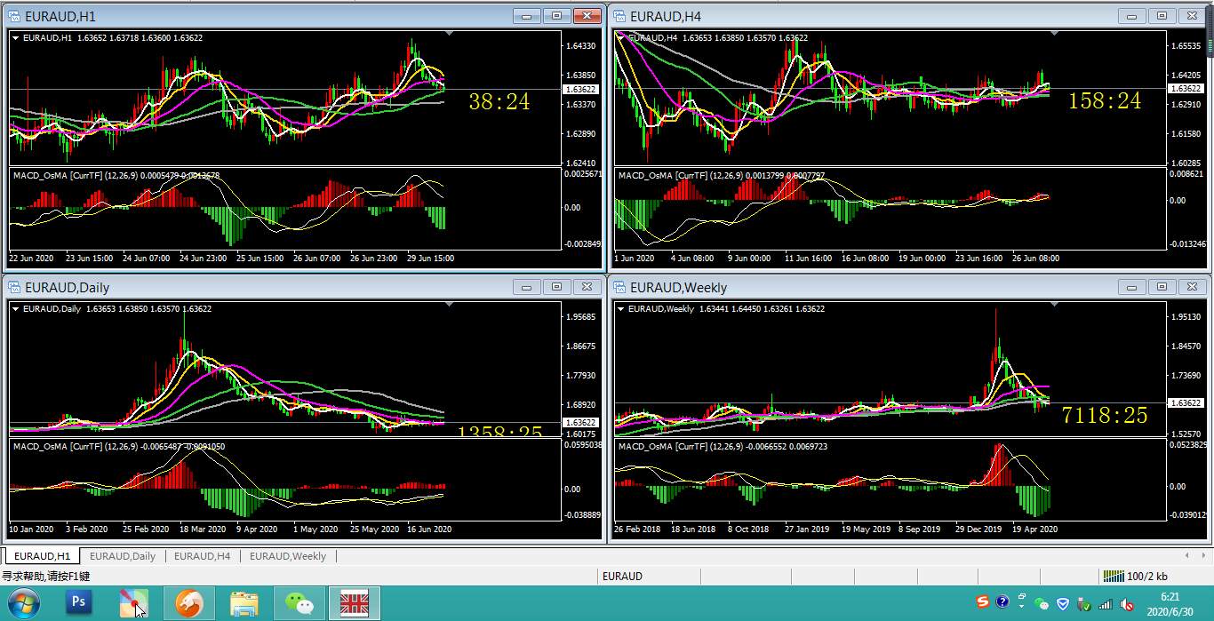Screen dimensions: 1214x621
Task: Click the 18 Mar 2020 date on Daily chart
Action: (203, 529)
